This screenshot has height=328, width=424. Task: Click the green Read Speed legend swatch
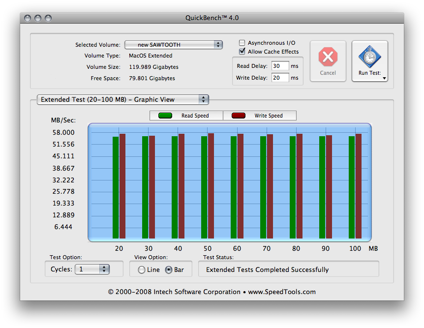click(x=165, y=116)
